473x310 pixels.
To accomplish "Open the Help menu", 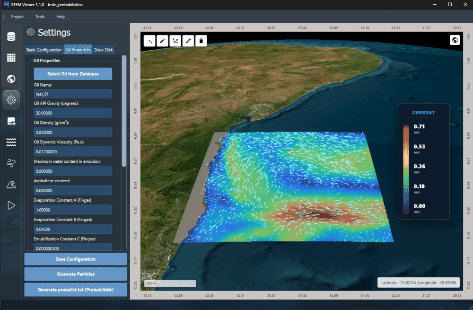I will click(61, 17).
